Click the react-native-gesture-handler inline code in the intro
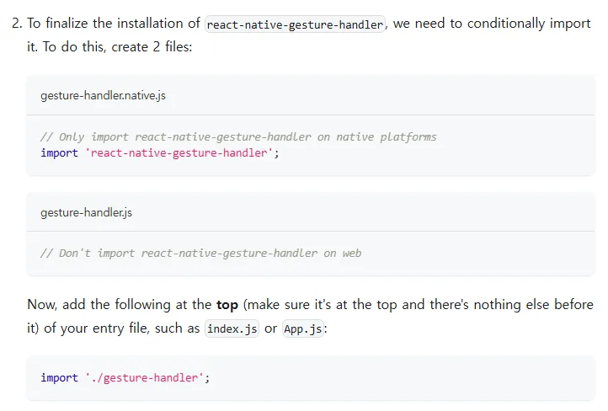 [295, 24]
